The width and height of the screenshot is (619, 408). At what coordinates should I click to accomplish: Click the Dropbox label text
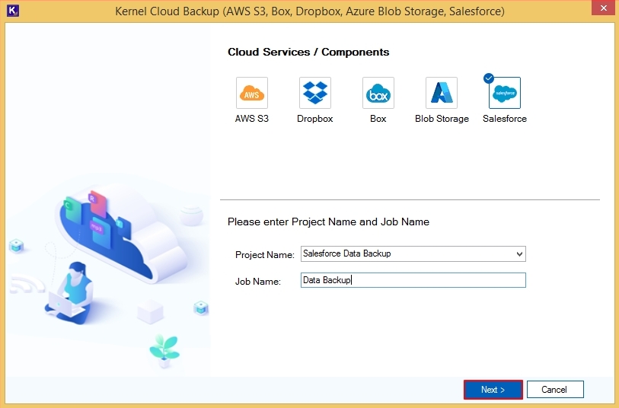tap(315, 119)
